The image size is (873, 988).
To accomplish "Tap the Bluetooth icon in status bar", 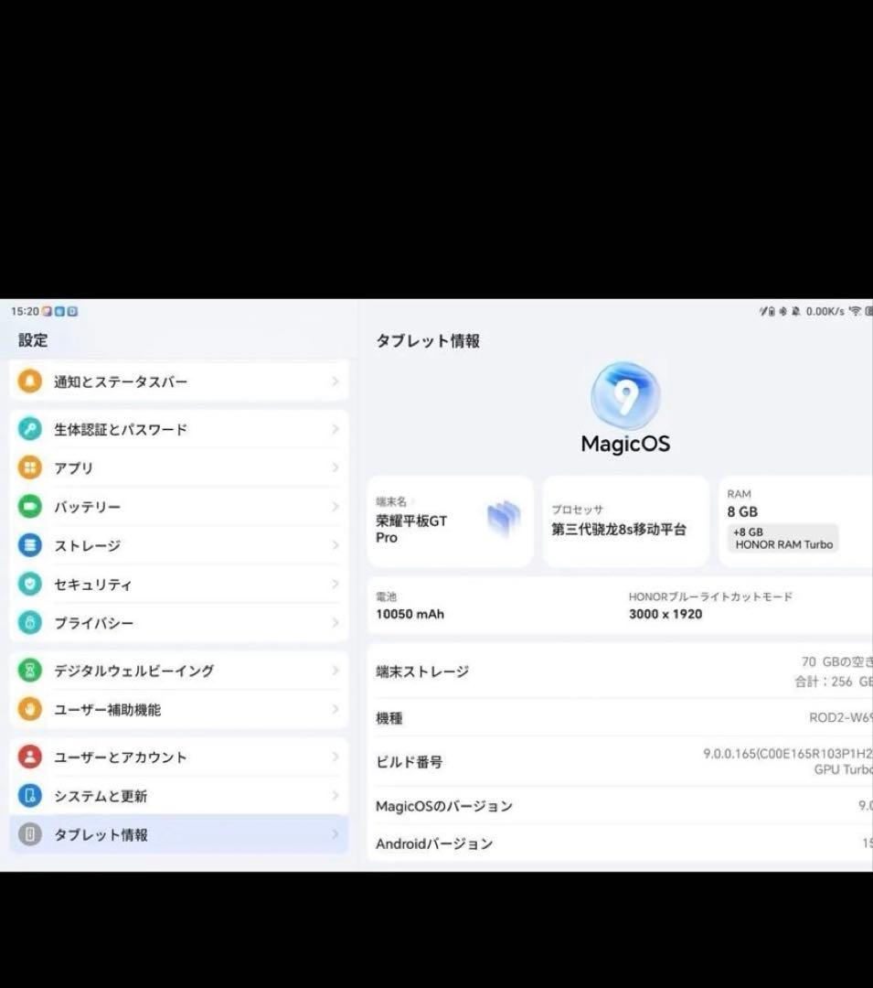I will coord(783,311).
